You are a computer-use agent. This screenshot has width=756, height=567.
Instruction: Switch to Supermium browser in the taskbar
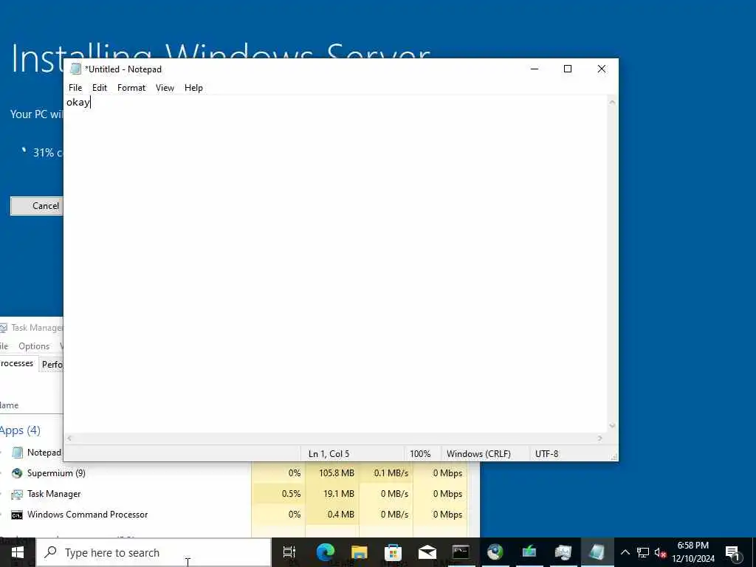(495, 552)
